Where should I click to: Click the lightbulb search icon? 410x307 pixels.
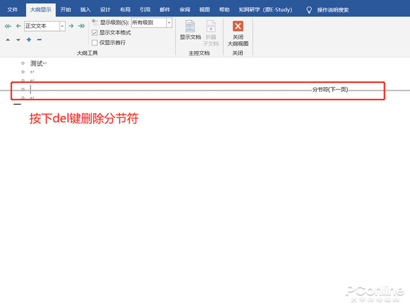[309, 10]
